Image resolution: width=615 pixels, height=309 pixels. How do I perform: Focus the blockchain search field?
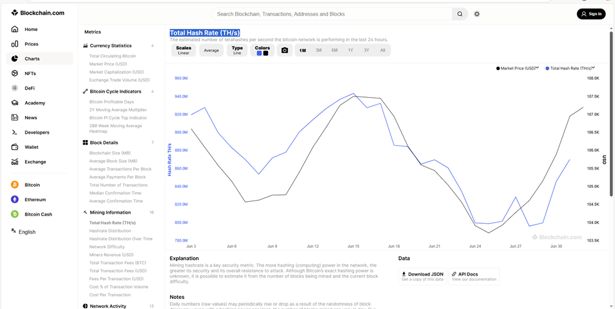point(332,14)
